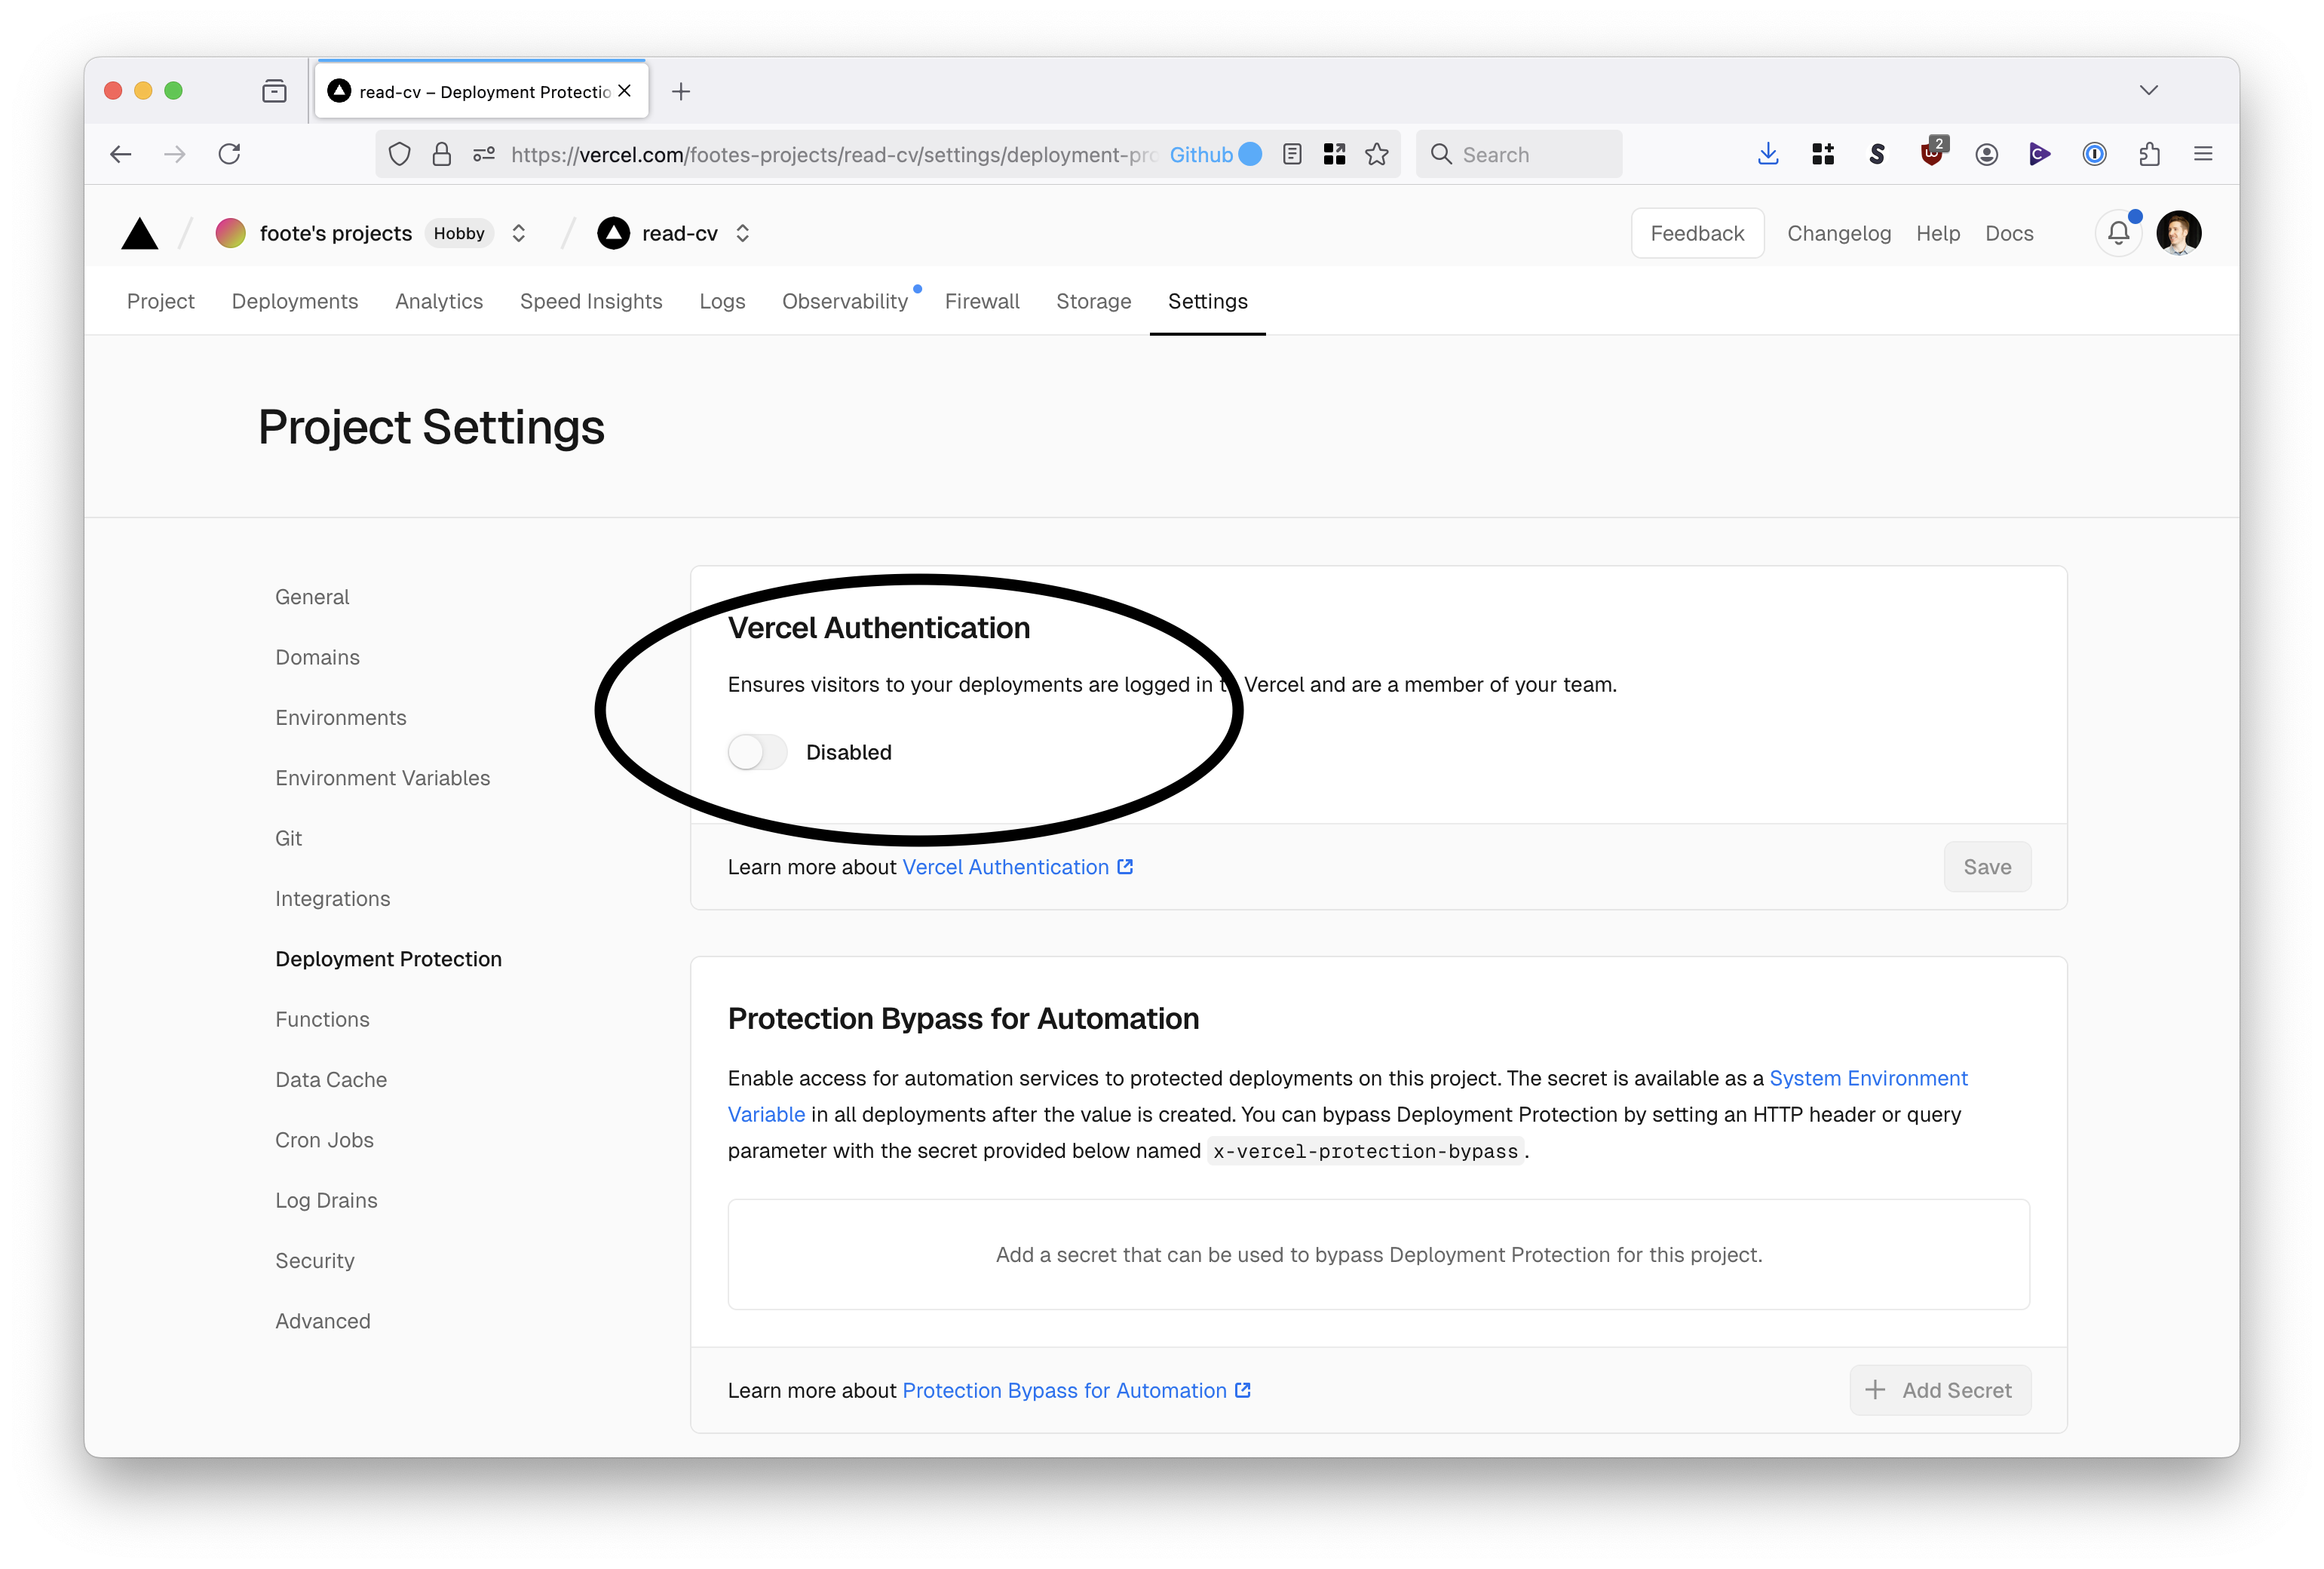Select the Project tab

click(x=161, y=301)
